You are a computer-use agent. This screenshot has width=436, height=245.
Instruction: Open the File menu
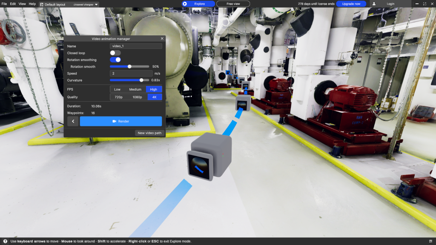[x=4, y=4]
